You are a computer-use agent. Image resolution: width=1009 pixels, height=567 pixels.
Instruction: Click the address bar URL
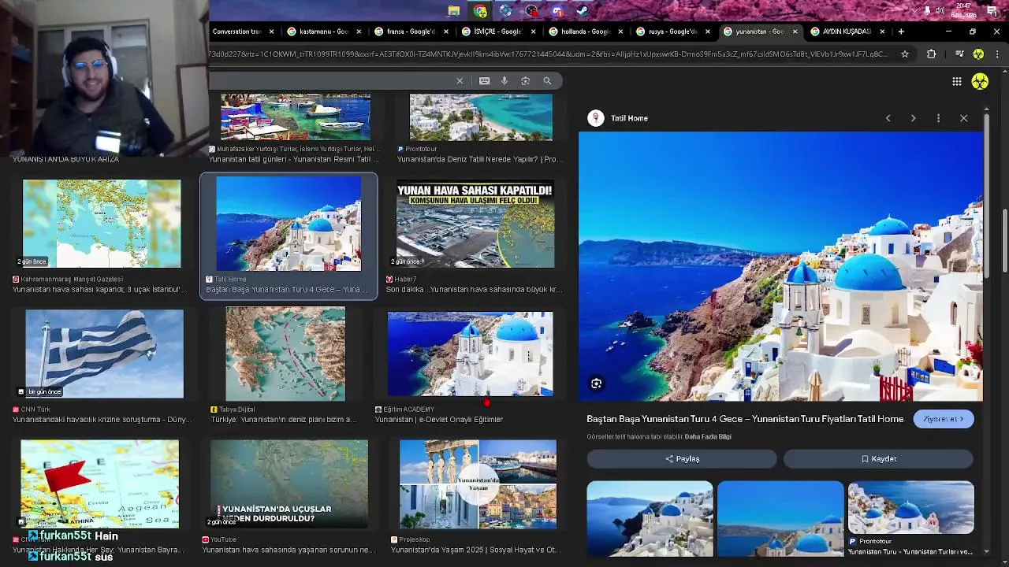548,54
